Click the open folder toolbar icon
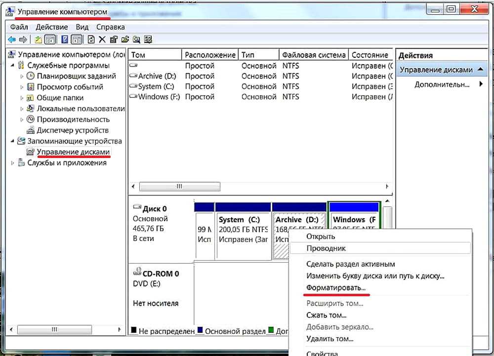Image resolution: width=494 pixels, height=356 pixels. point(125,40)
